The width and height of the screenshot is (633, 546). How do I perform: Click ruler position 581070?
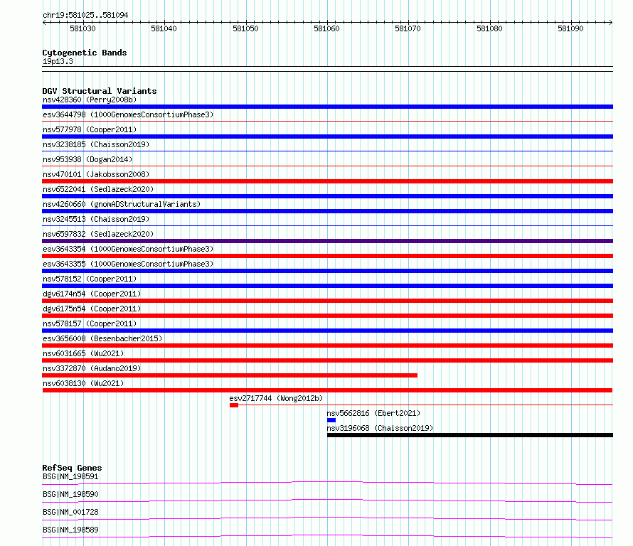(x=408, y=28)
